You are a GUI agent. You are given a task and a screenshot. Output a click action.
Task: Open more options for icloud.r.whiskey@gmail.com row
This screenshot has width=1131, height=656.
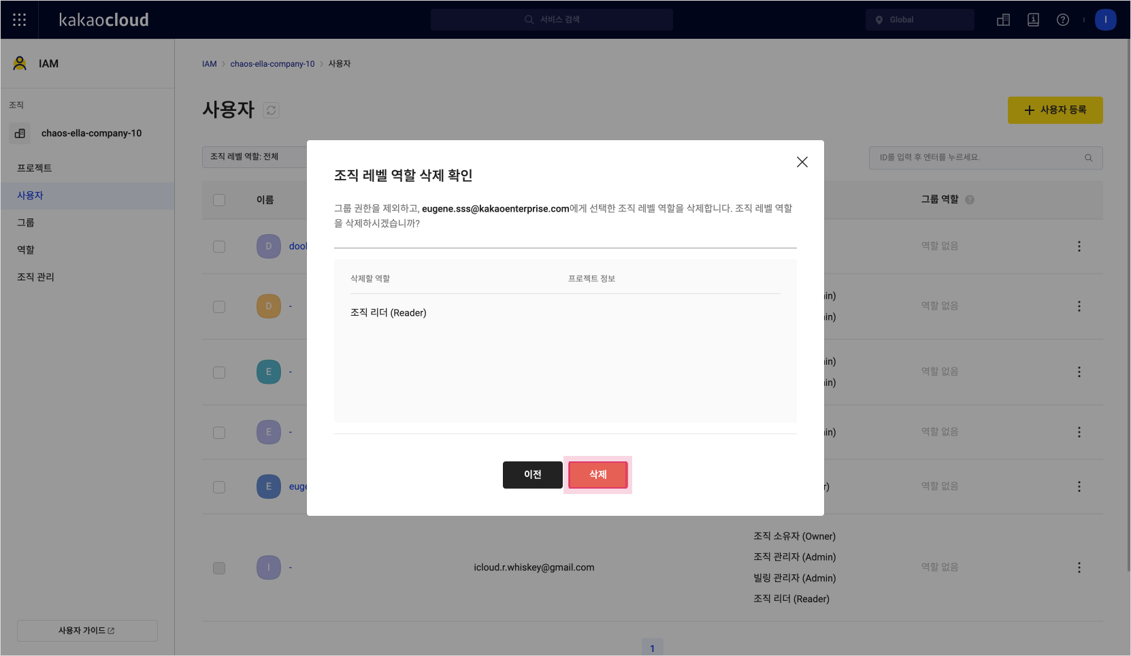[x=1079, y=568]
